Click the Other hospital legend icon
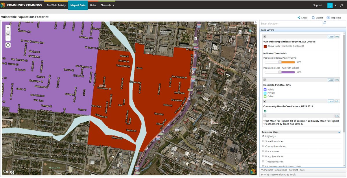This screenshot has width=347, height=178. pos(265,97)
